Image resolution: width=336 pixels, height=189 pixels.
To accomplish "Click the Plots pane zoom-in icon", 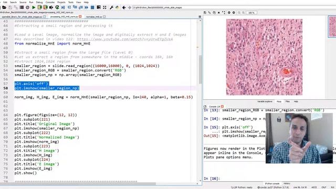I will [x=244, y=13].
